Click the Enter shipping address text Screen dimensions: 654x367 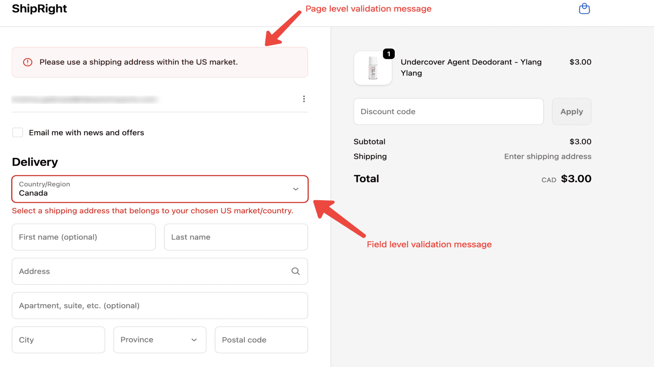[548, 156]
